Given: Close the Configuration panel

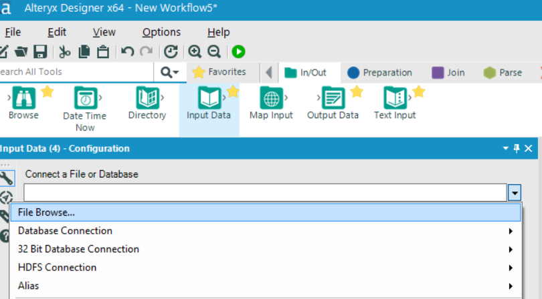Looking at the screenshot, I should click(528, 149).
